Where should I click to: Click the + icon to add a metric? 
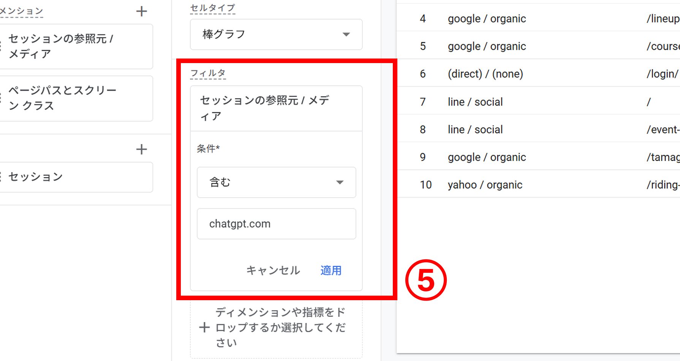(141, 149)
